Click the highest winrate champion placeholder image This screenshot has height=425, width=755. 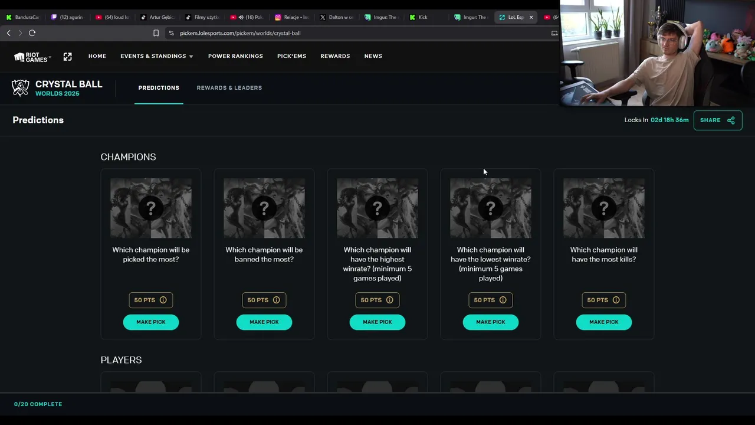(x=377, y=208)
